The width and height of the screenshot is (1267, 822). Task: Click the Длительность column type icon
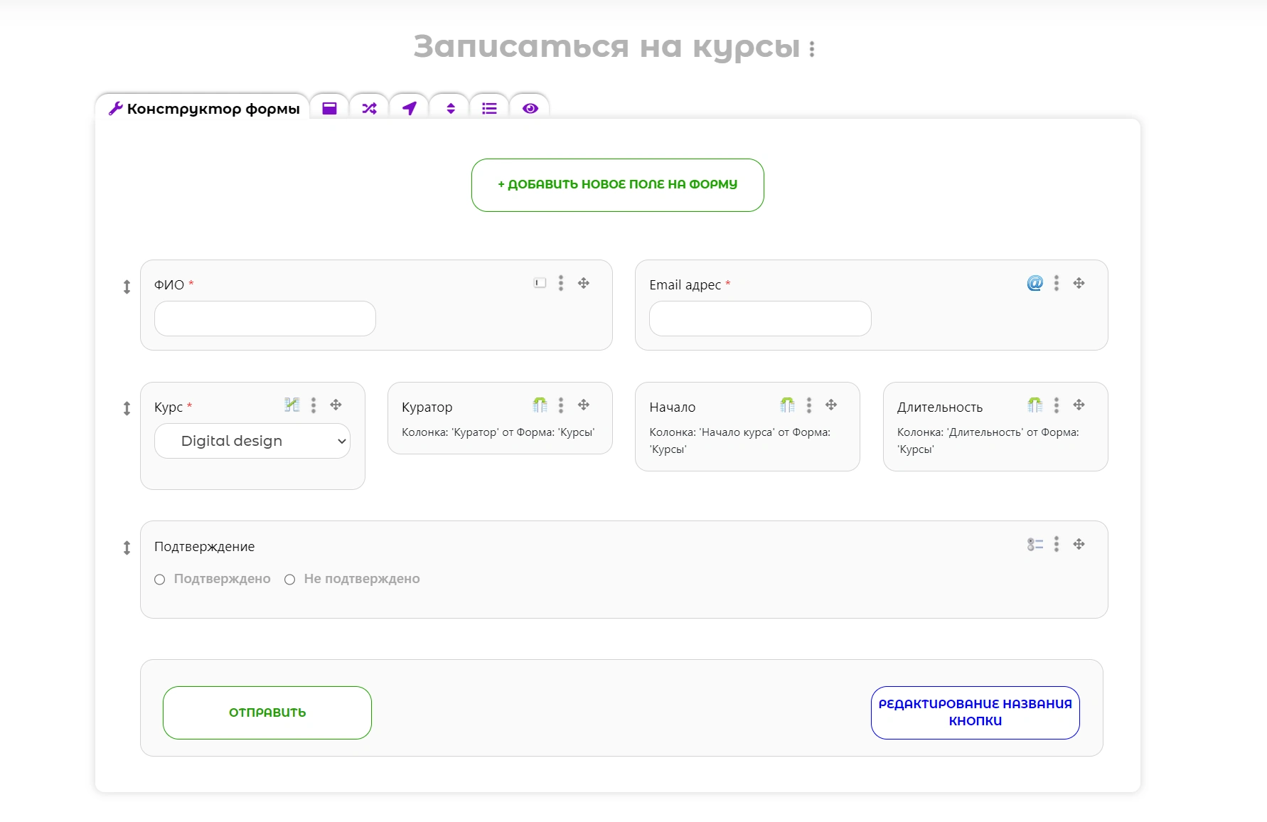[1035, 405]
